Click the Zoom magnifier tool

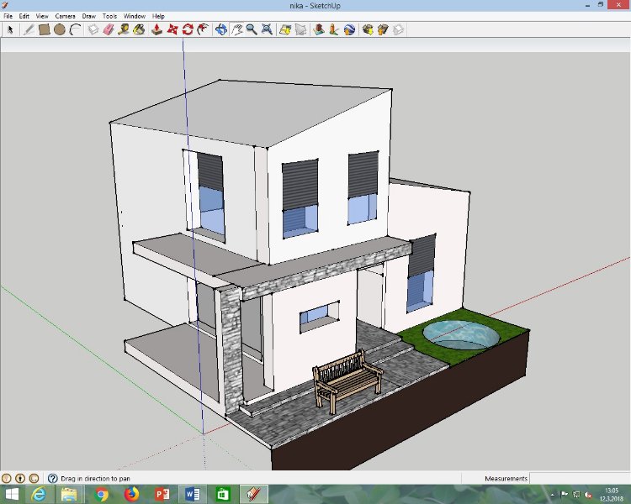(252, 29)
